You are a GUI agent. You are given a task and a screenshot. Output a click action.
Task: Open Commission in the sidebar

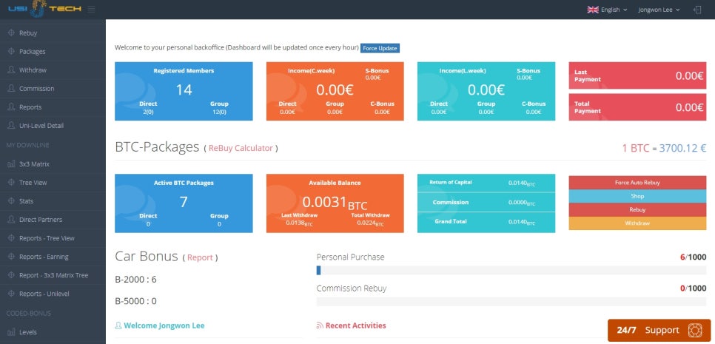[x=53, y=88]
